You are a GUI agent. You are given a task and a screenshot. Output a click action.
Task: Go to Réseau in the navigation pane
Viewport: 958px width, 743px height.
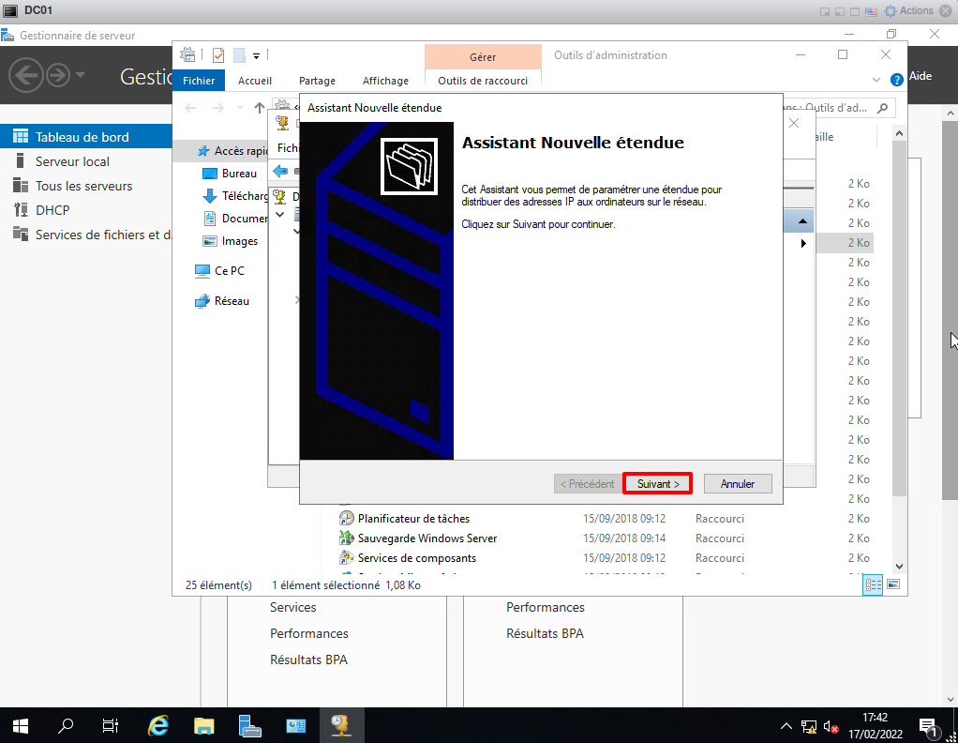click(x=232, y=301)
